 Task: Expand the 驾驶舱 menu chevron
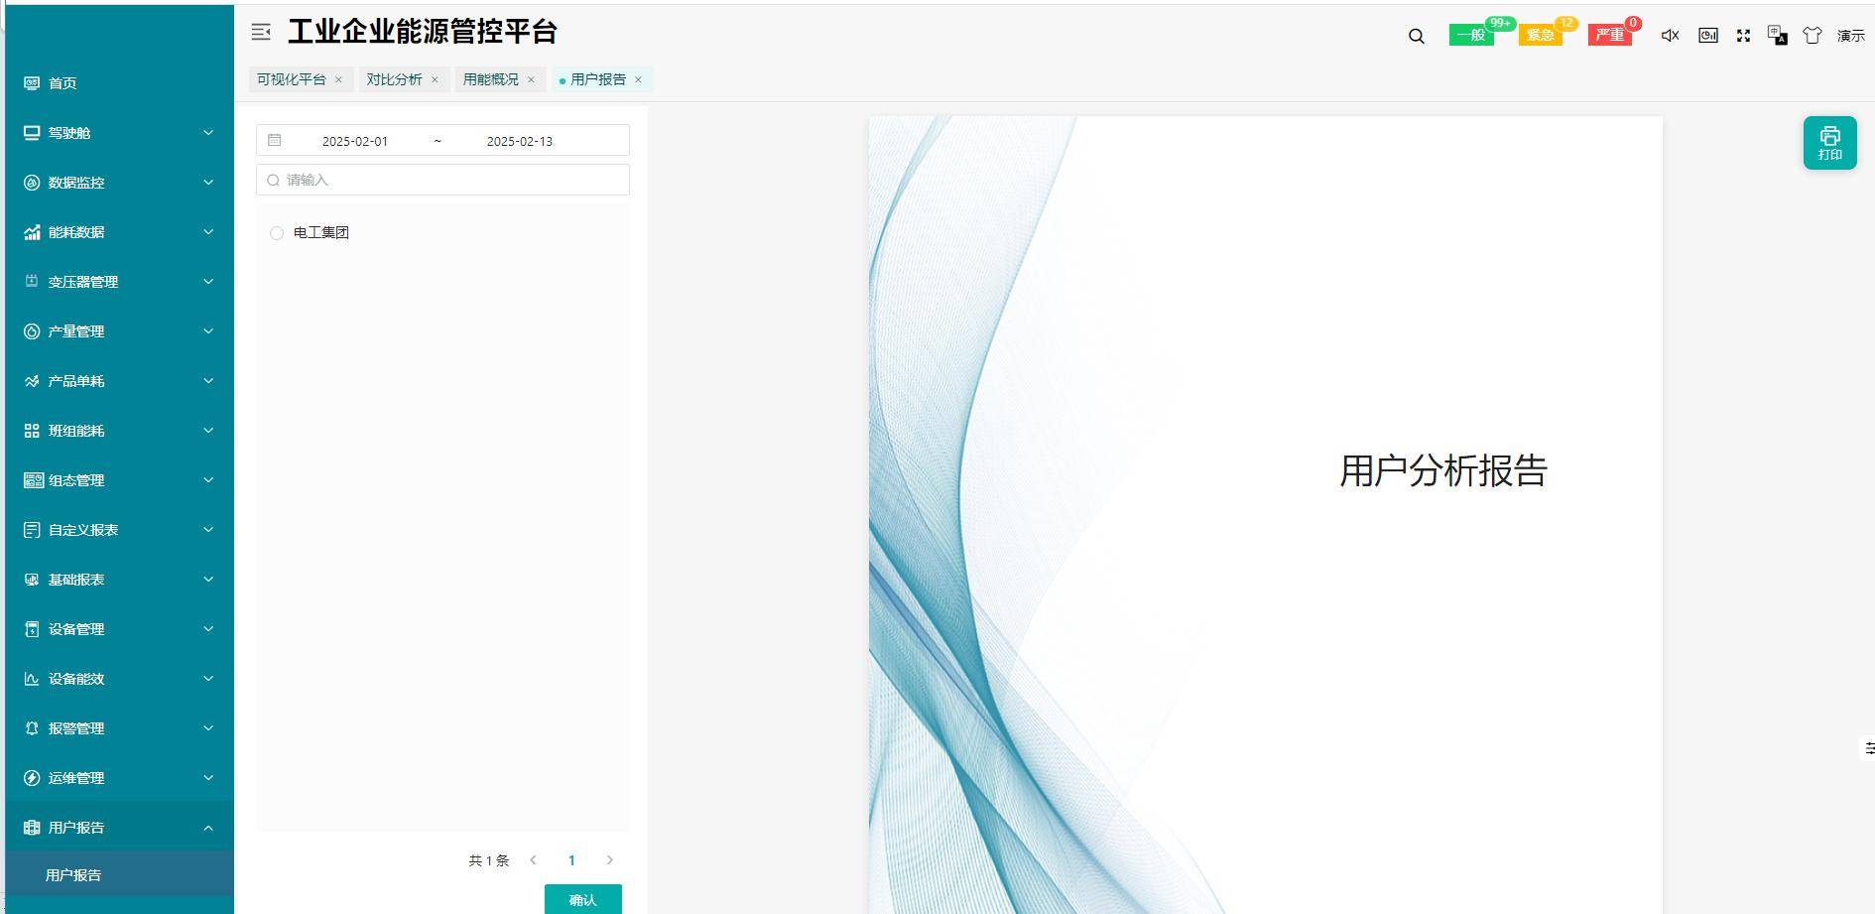[x=208, y=133]
